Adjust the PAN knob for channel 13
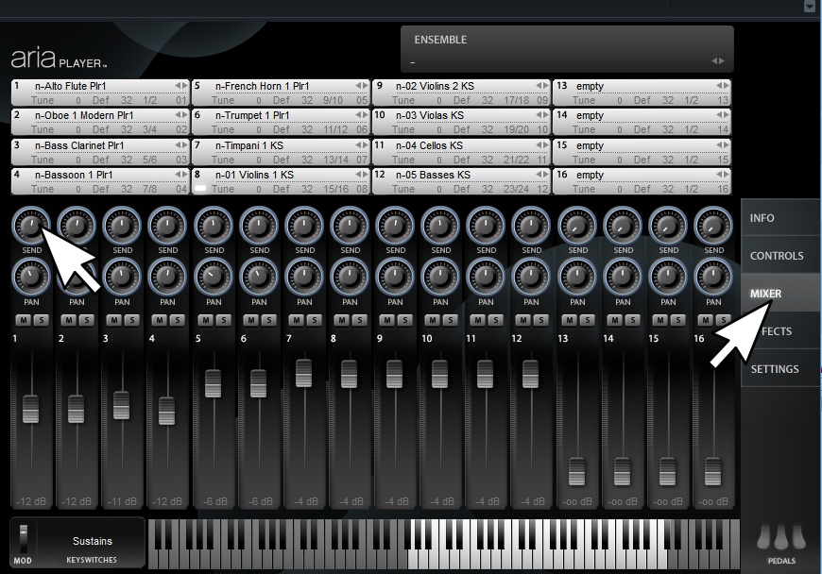The width and height of the screenshot is (822, 574). (x=577, y=277)
